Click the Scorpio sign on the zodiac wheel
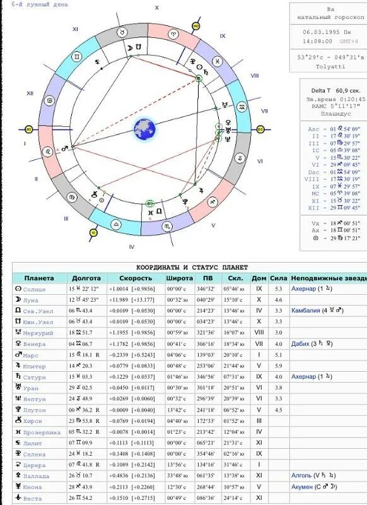 click(167, 227)
